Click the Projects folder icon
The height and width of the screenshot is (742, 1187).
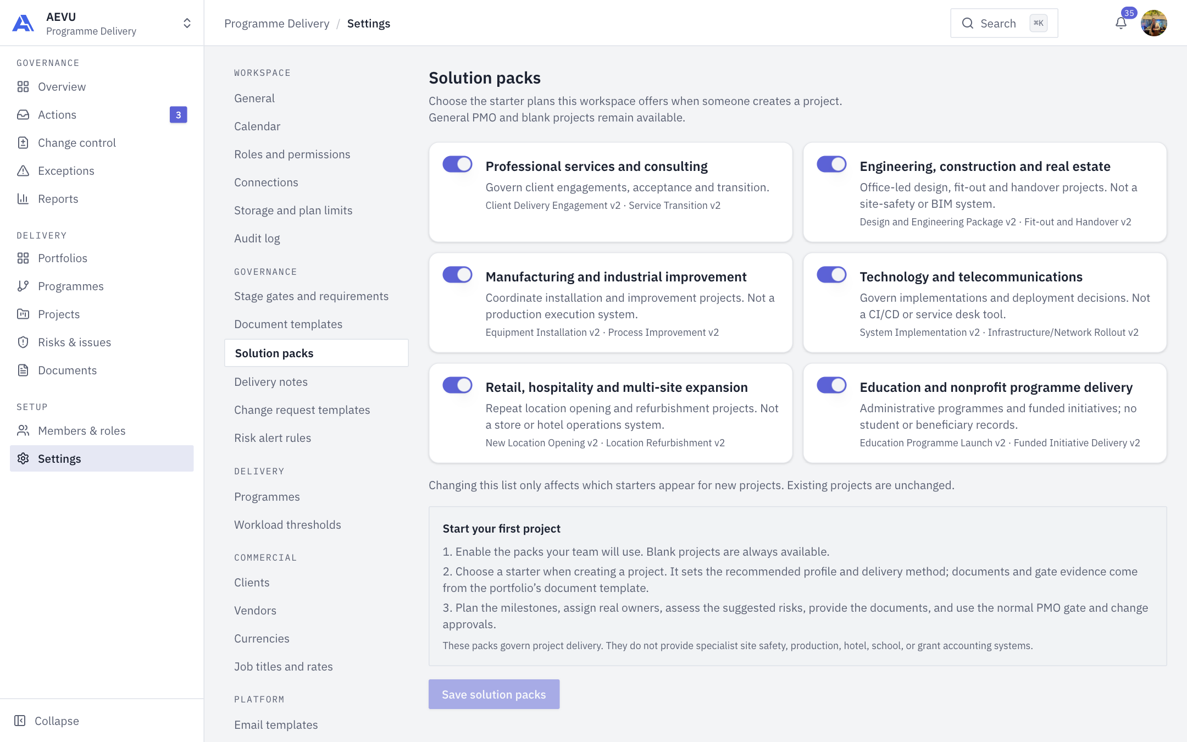tap(23, 314)
